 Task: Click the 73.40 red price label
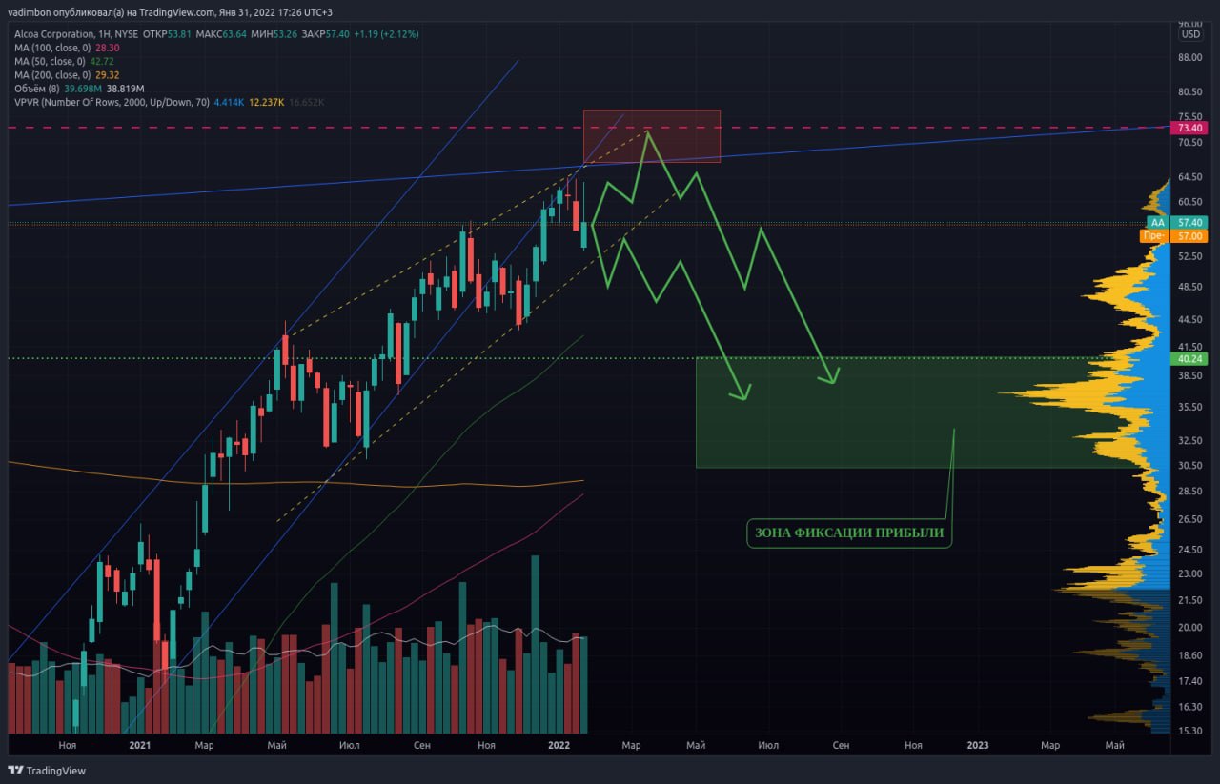click(x=1191, y=128)
